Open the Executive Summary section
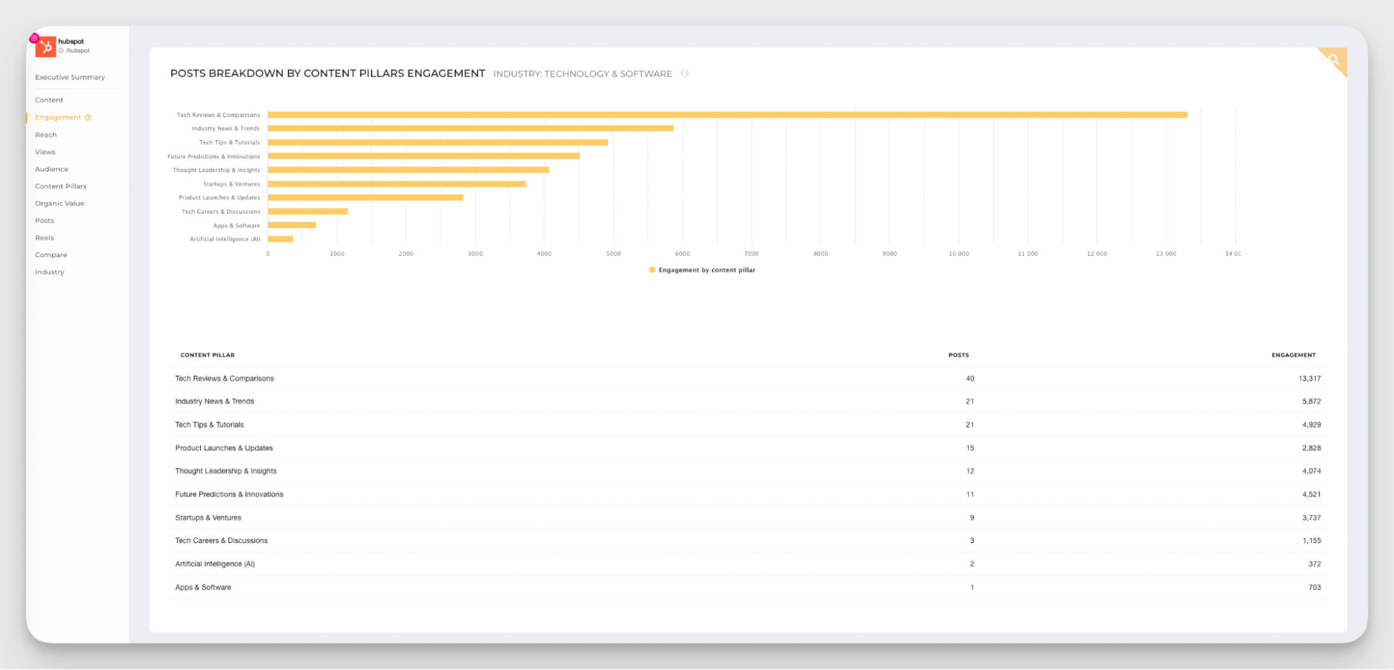 point(70,77)
